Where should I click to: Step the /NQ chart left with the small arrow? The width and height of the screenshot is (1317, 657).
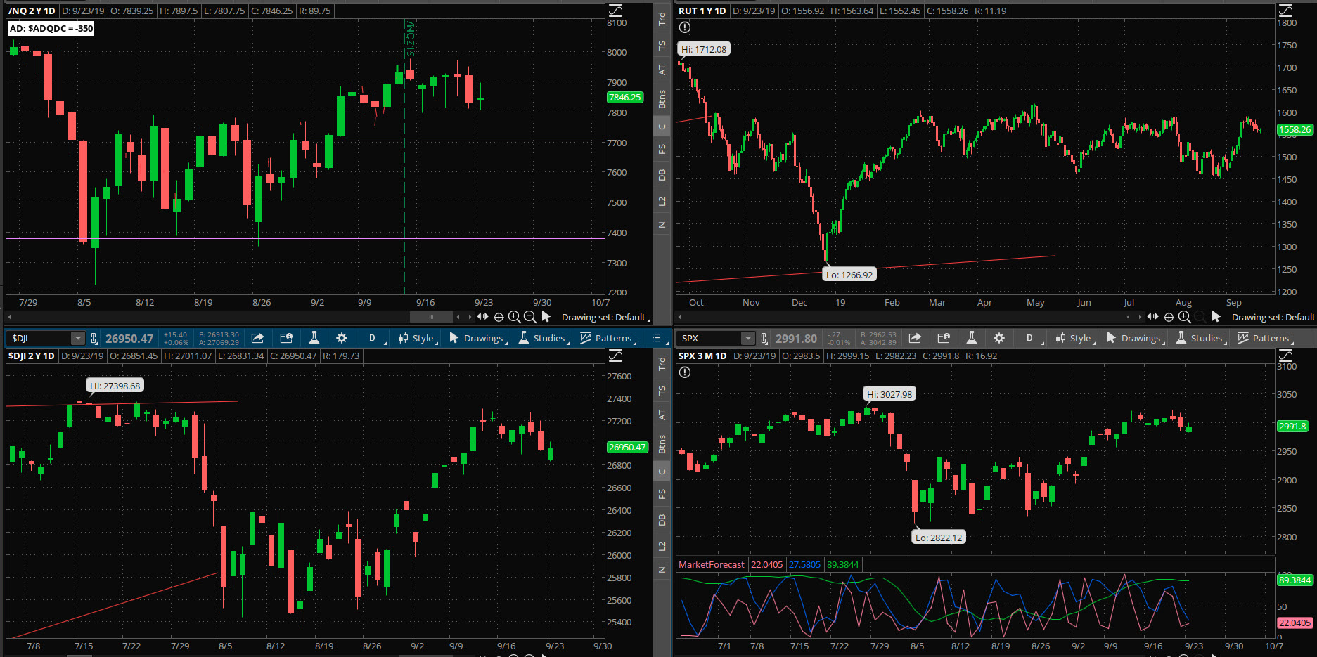tap(458, 317)
